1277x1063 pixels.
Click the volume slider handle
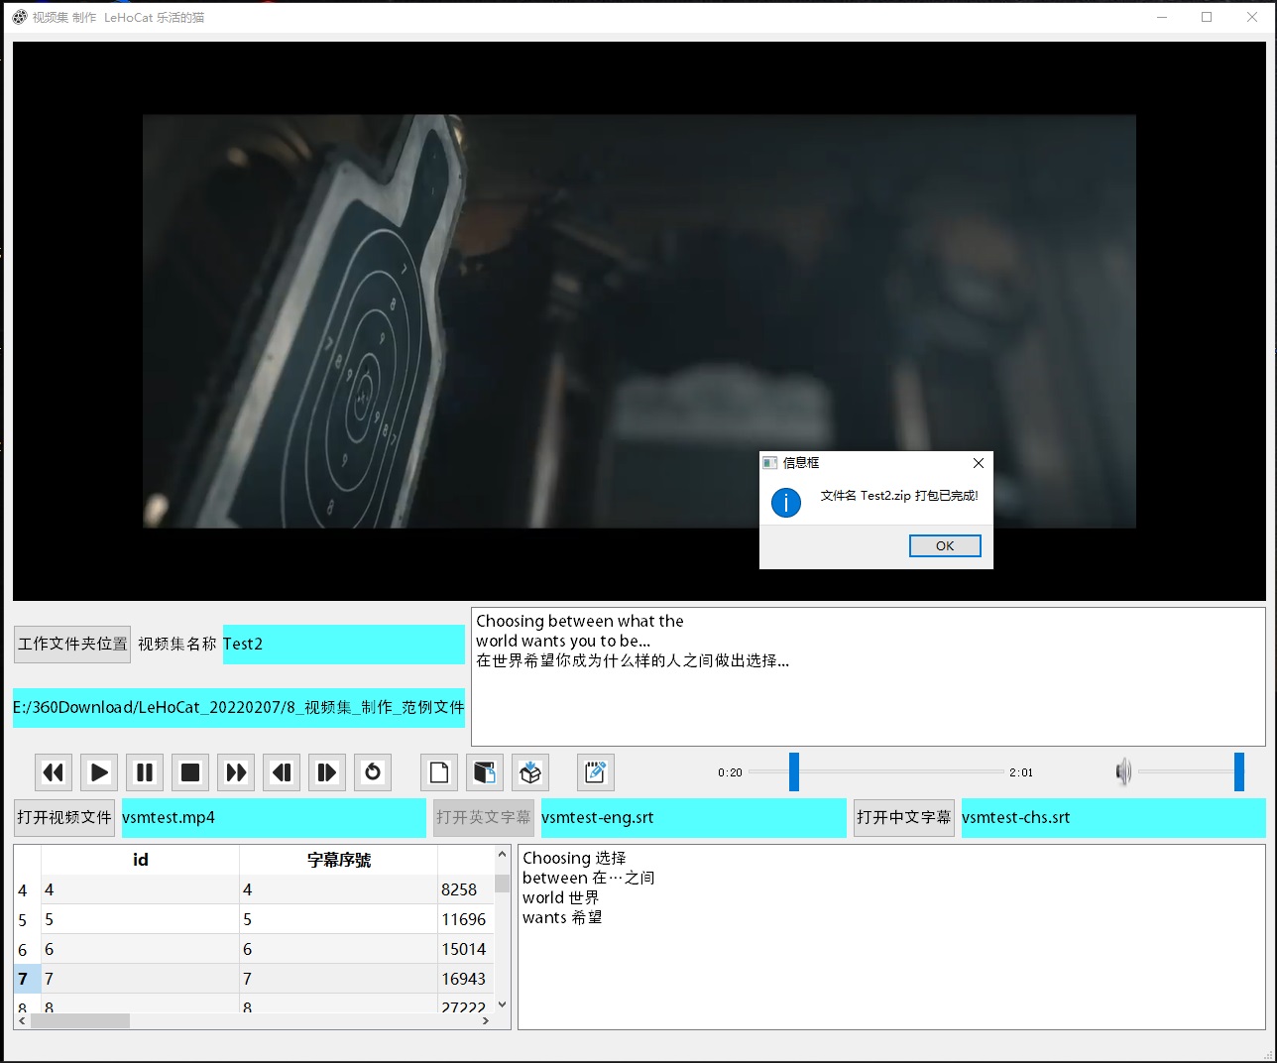(1239, 771)
